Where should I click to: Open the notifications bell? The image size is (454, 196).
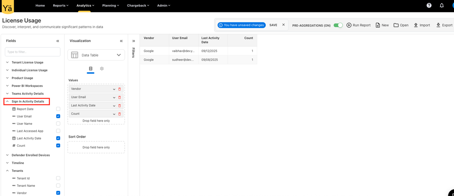(442, 5)
